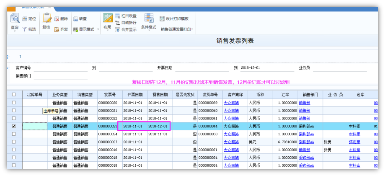This screenshot has width=385, height=176.
Task: Check the row for invoice 0000000022
Action: [14, 118]
